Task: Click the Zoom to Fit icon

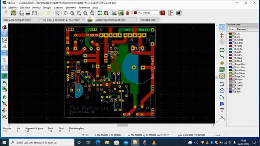Action: pyautogui.click(x=85, y=13)
